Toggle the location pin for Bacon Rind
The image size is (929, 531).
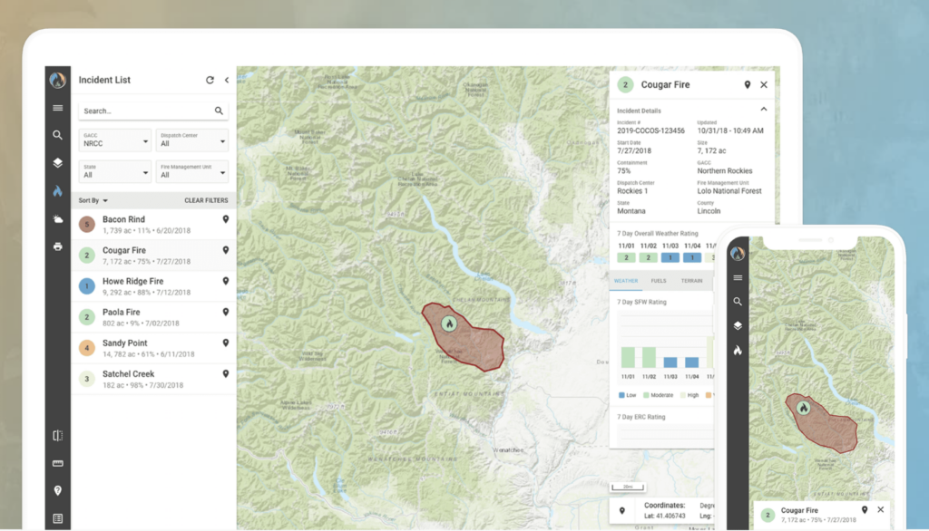[226, 220]
